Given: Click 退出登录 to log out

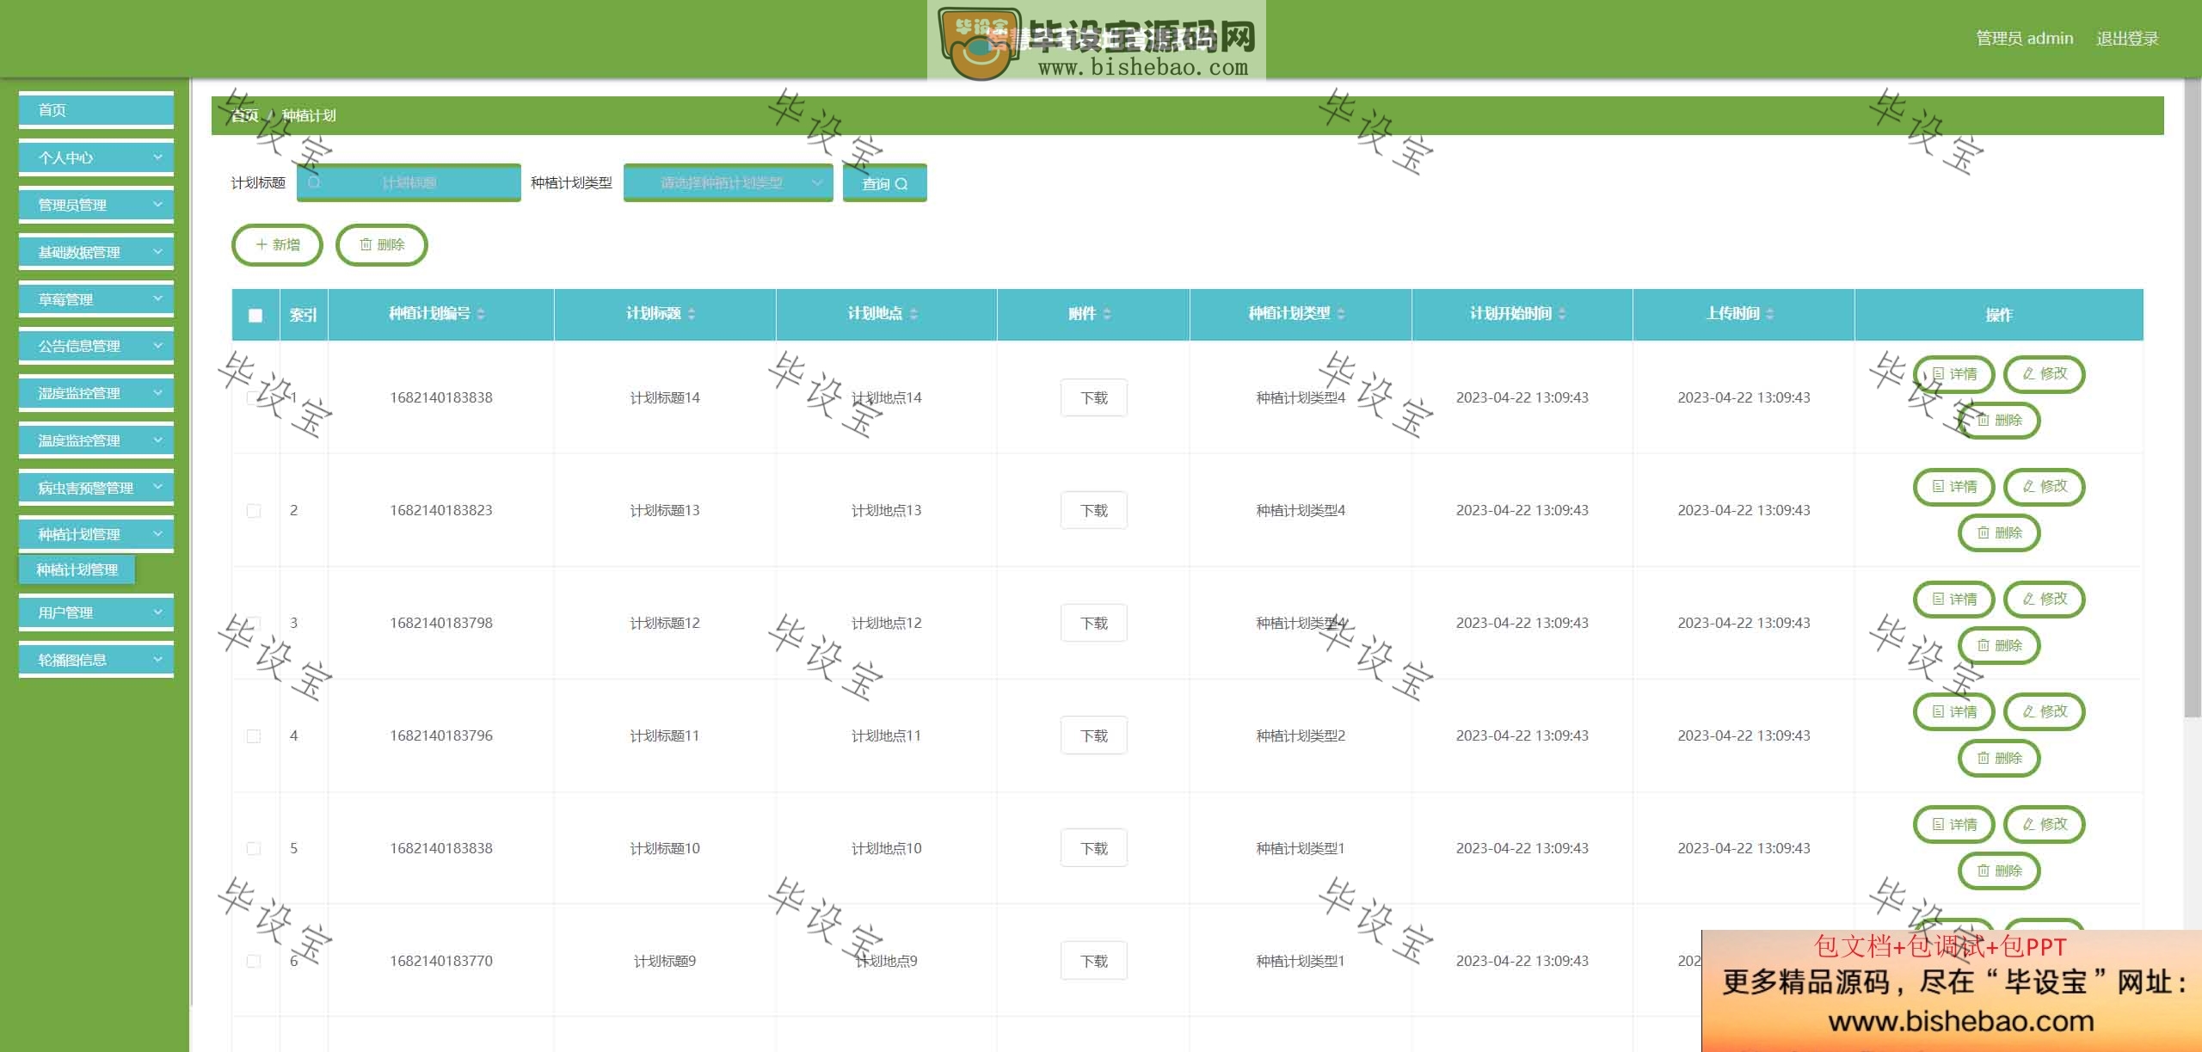Looking at the screenshot, I should tap(2127, 39).
